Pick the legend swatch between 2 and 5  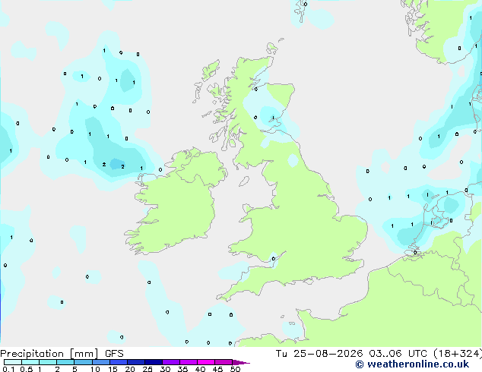(65, 362)
